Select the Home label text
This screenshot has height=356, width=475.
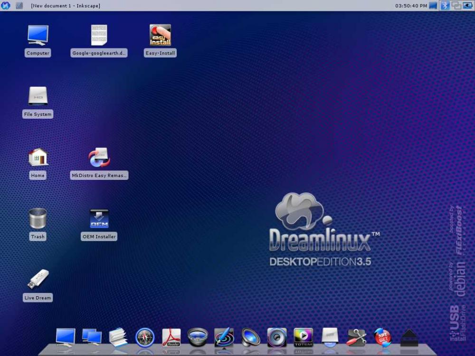(x=38, y=175)
